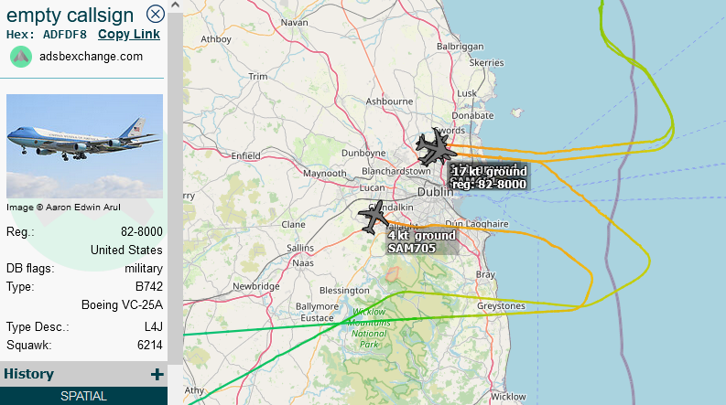Click the Skerries town label on map
This screenshot has width=726, height=405.
click(487, 62)
